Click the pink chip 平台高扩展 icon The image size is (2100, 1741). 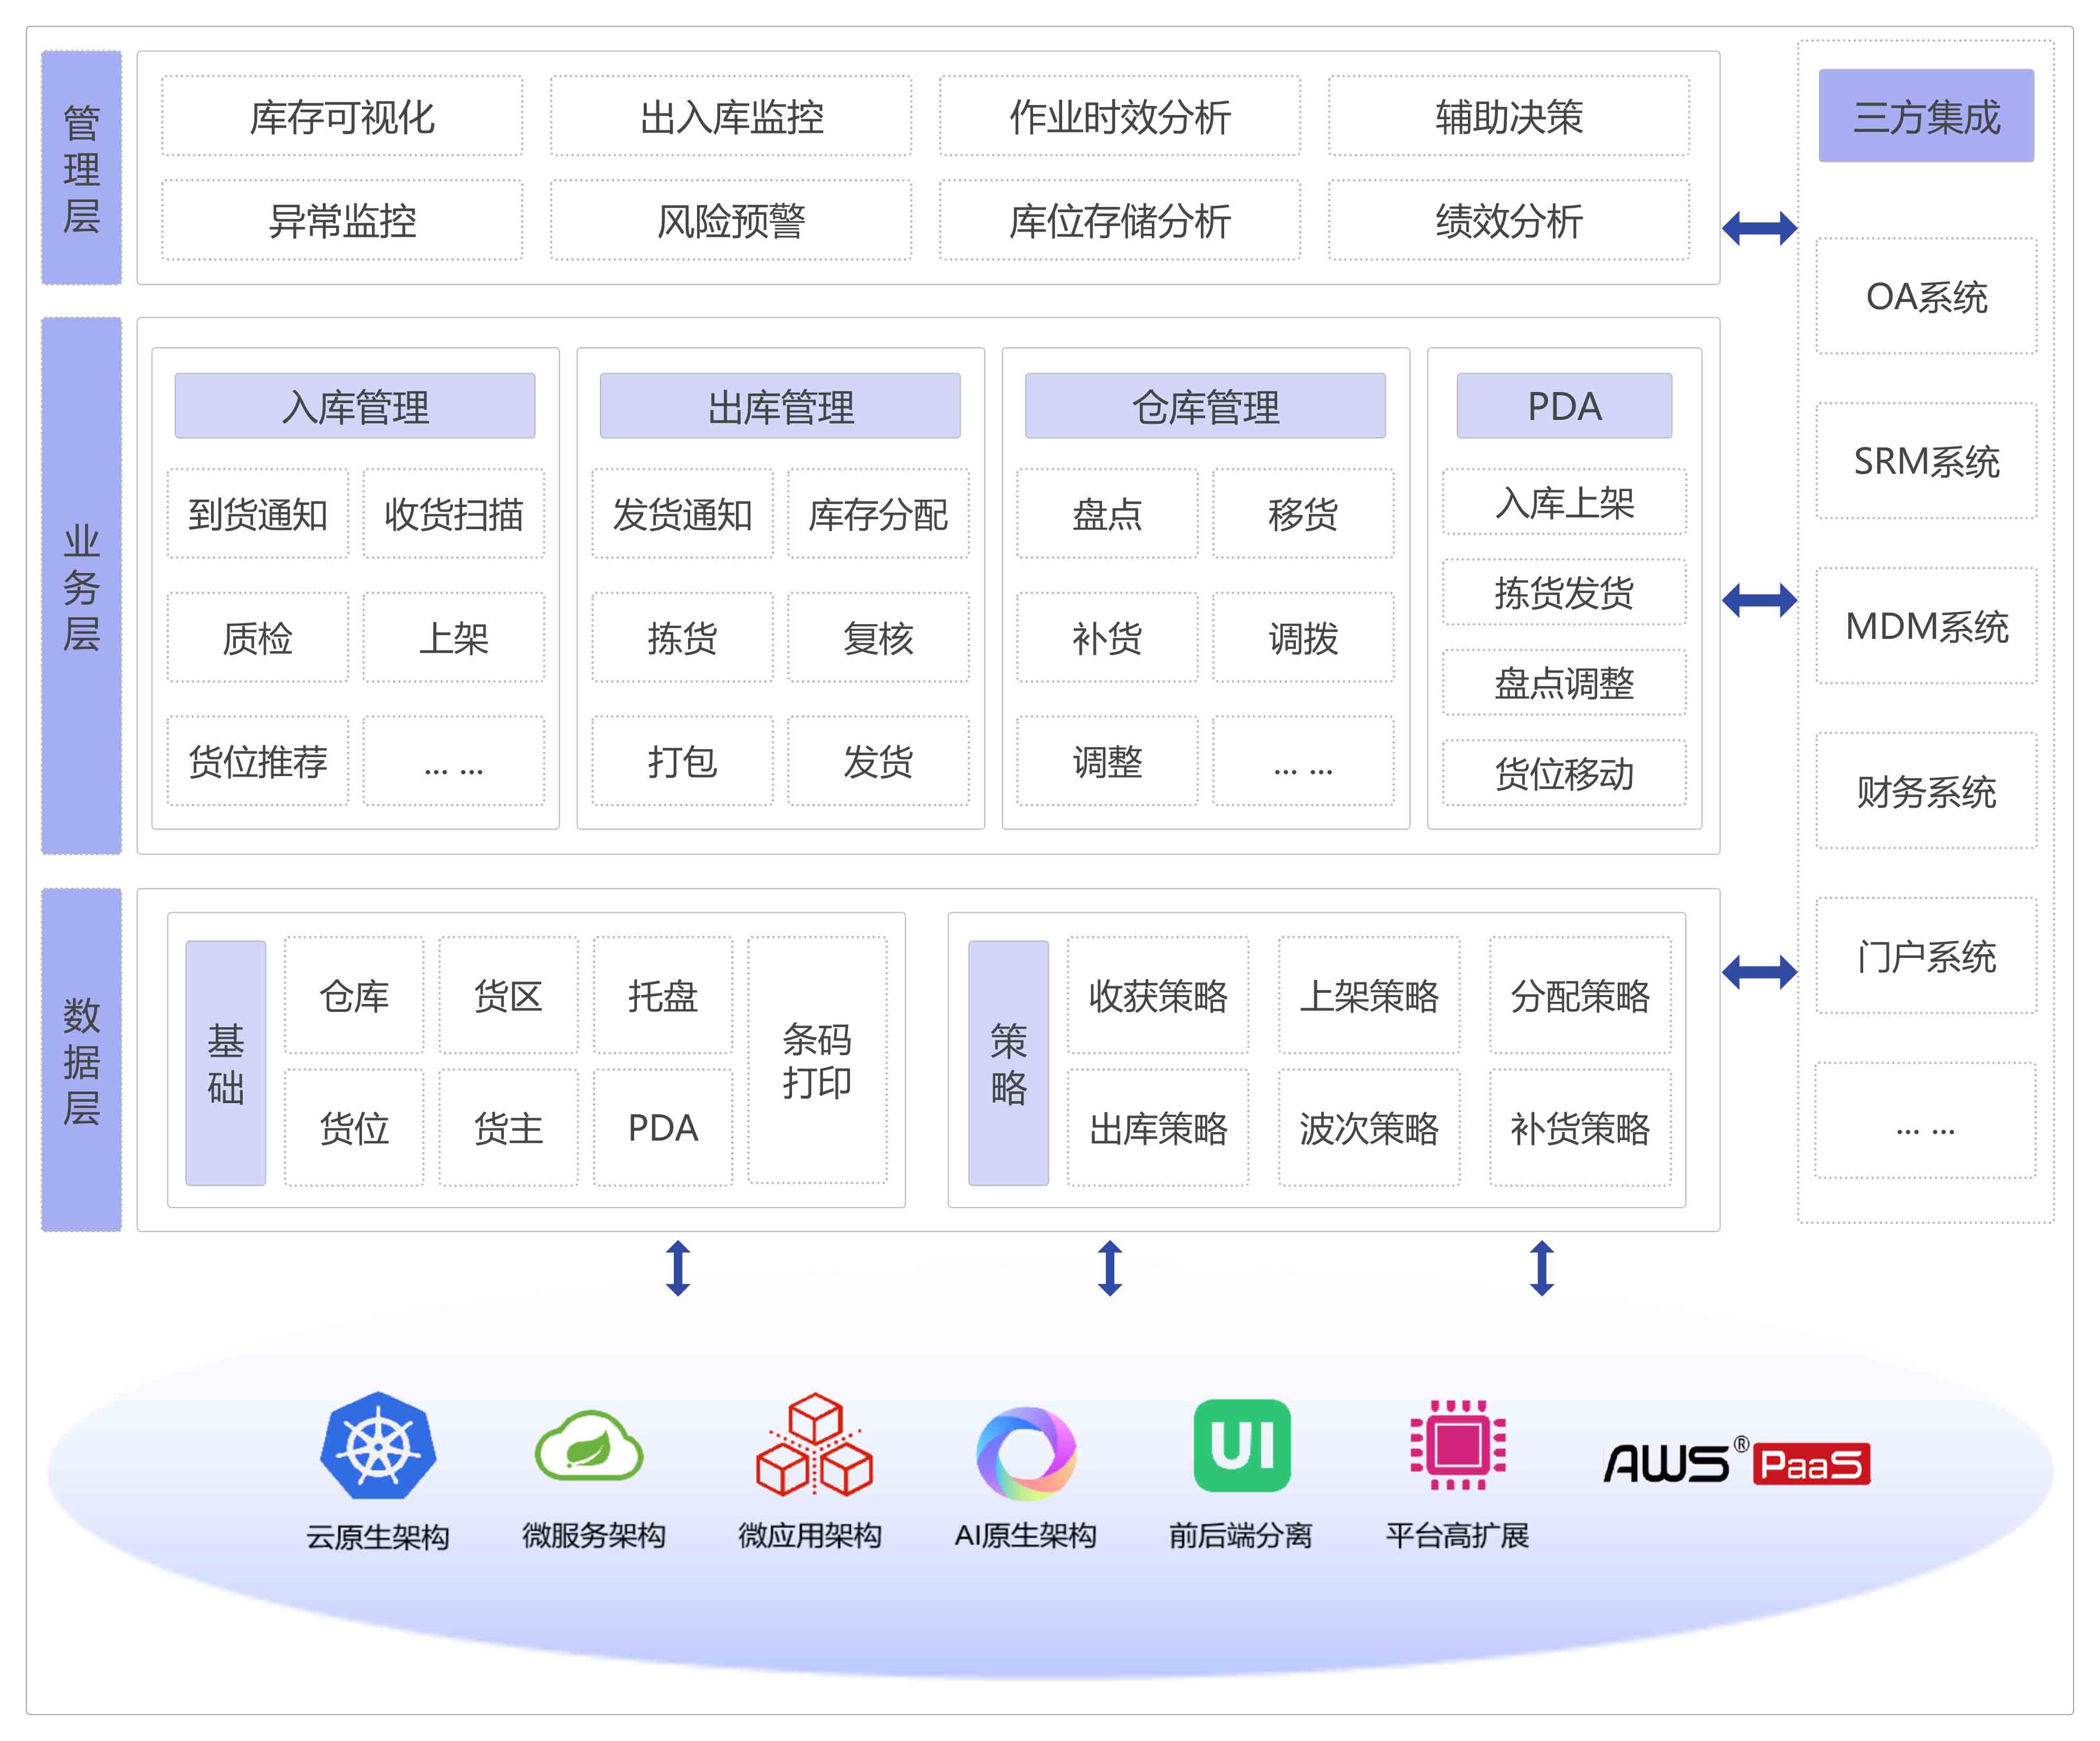tap(1458, 1446)
